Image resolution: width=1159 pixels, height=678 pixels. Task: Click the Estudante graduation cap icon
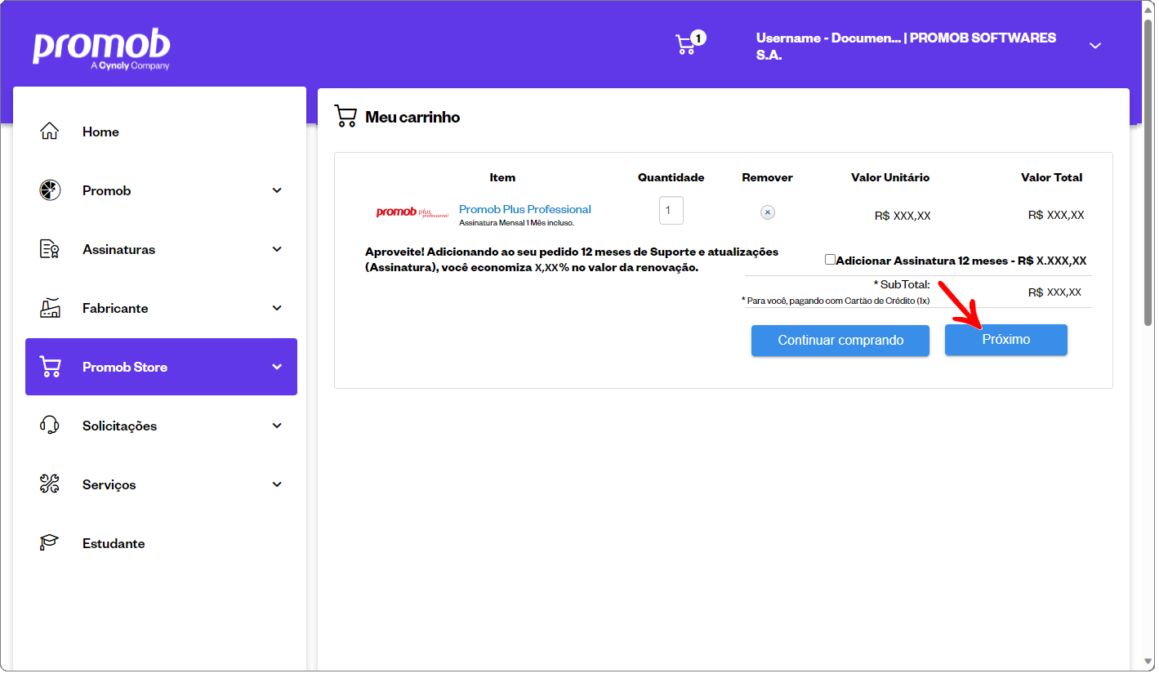pyautogui.click(x=50, y=543)
